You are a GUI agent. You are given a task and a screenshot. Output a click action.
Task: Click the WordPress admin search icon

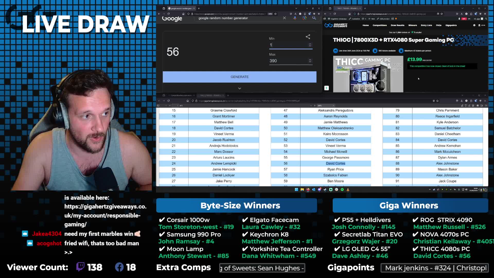(486, 19)
